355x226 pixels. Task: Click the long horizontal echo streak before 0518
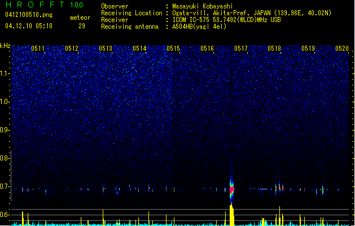pyautogui.click(x=264, y=189)
